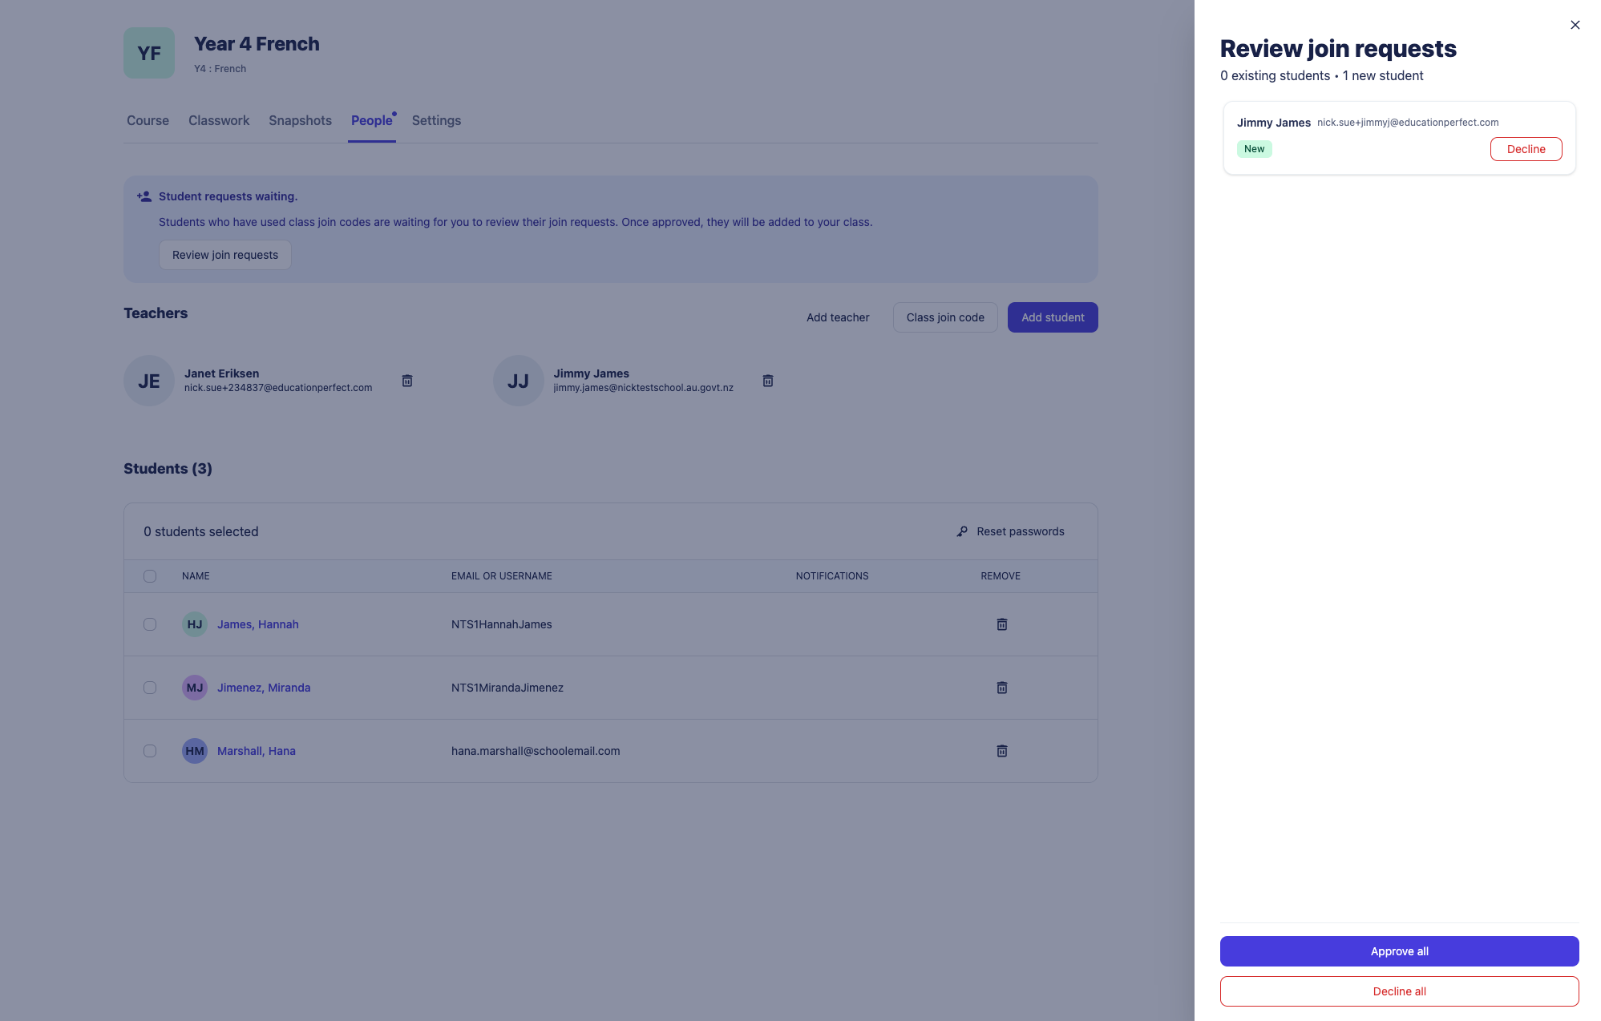Check the Marshall, Hana row checkbox
This screenshot has width=1601, height=1021.
tap(150, 751)
